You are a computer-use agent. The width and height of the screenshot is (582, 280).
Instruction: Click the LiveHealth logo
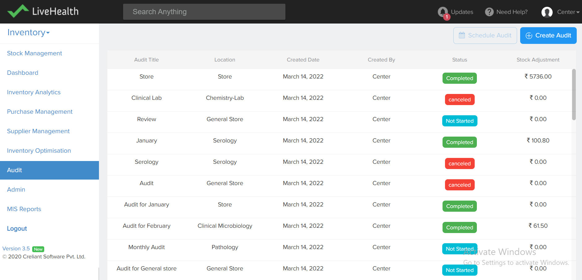[x=43, y=11]
